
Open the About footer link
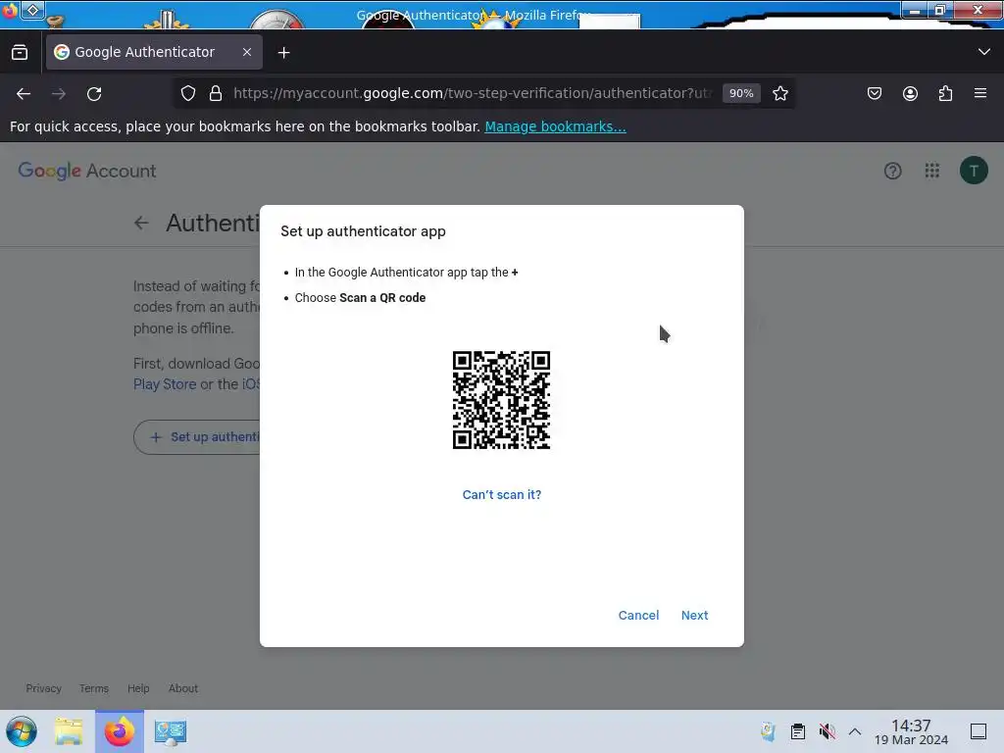[x=183, y=688]
